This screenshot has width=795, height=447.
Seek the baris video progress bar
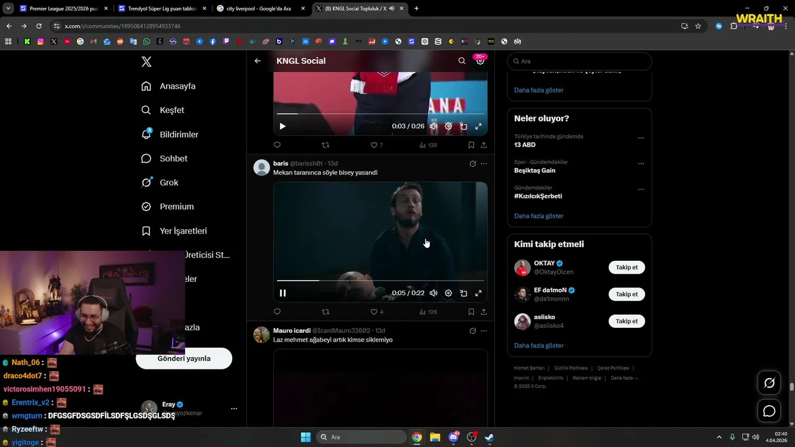pyautogui.click(x=380, y=281)
